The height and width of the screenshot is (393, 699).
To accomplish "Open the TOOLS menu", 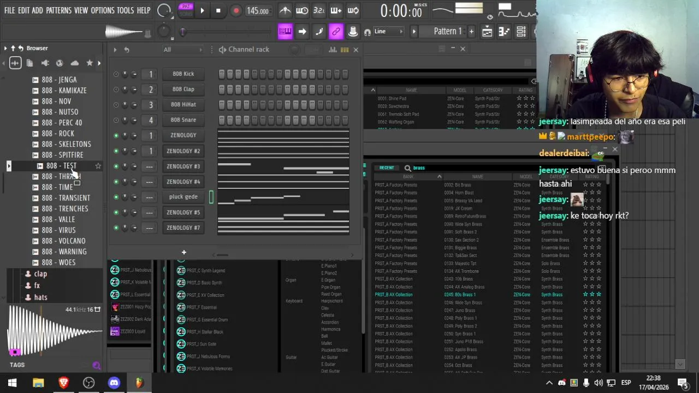I will pyautogui.click(x=125, y=10).
